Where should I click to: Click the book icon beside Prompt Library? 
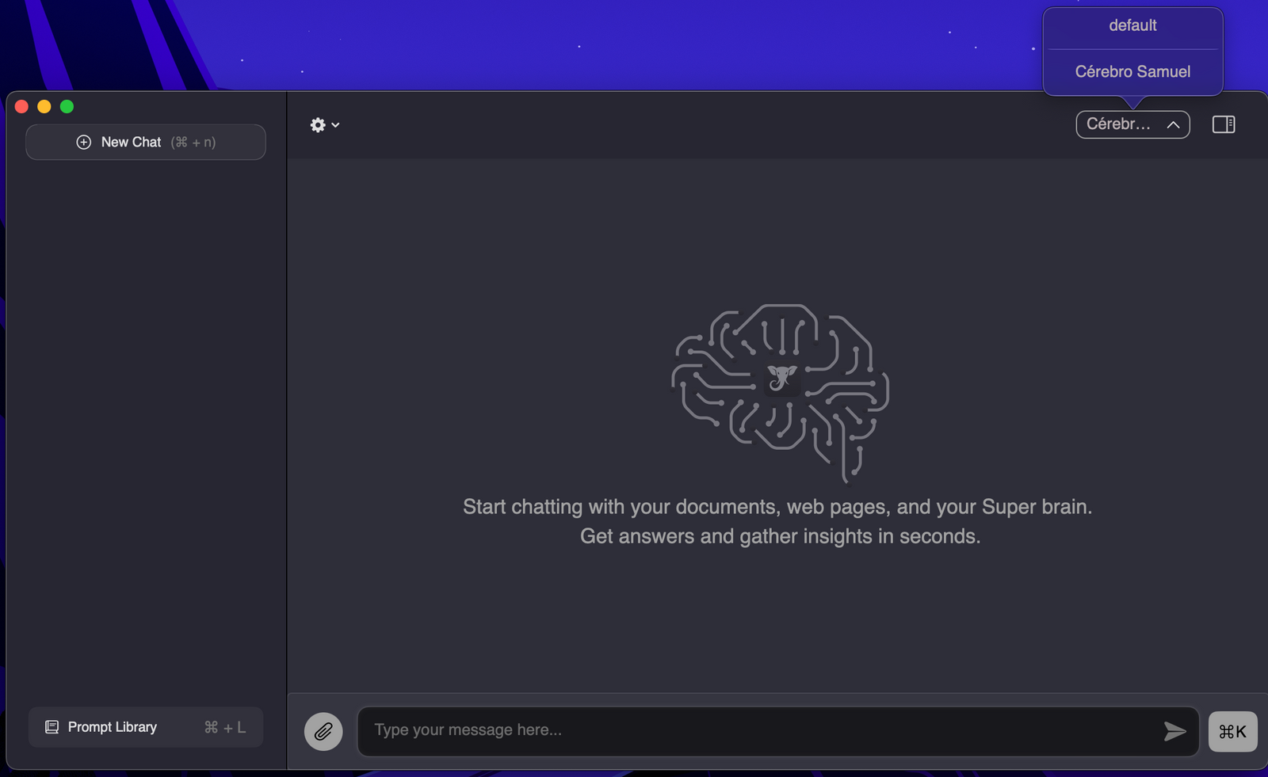coord(52,727)
